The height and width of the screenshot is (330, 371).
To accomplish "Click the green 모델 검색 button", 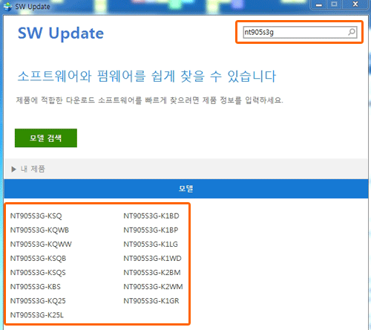I will click(x=46, y=138).
